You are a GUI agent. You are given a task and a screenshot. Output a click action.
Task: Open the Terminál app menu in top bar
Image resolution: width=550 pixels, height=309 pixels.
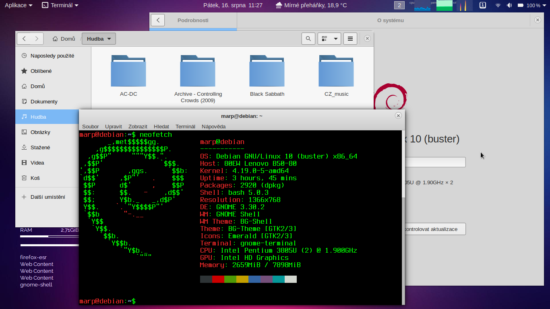[60, 5]
